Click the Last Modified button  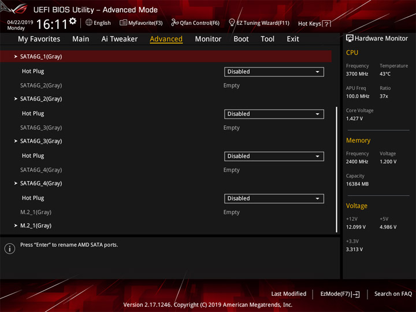point(289,294)
